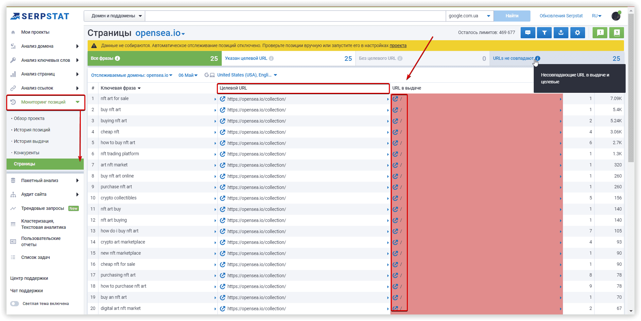Click home icon of Мои проекты
The image size is (641, 321).
point(13,32)
